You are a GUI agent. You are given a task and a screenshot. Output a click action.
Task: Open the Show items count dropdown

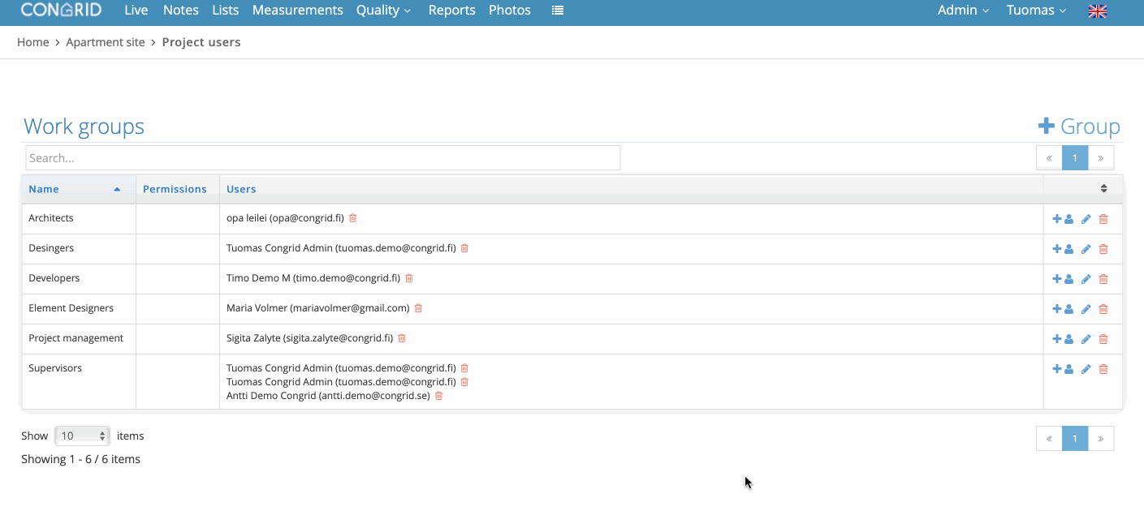[82, 436]
